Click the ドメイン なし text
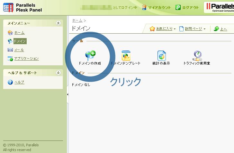This screenshot has height=153, width=234. pos(81,85)
